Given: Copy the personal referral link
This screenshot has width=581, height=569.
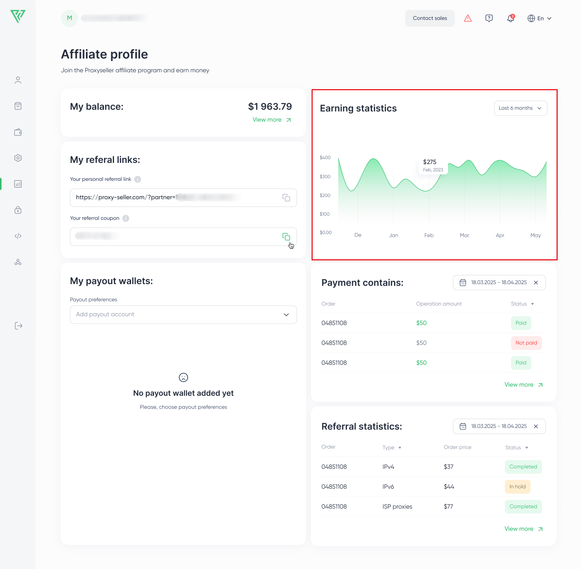Looking at the screenshot, I should click(x=286, y=198).
